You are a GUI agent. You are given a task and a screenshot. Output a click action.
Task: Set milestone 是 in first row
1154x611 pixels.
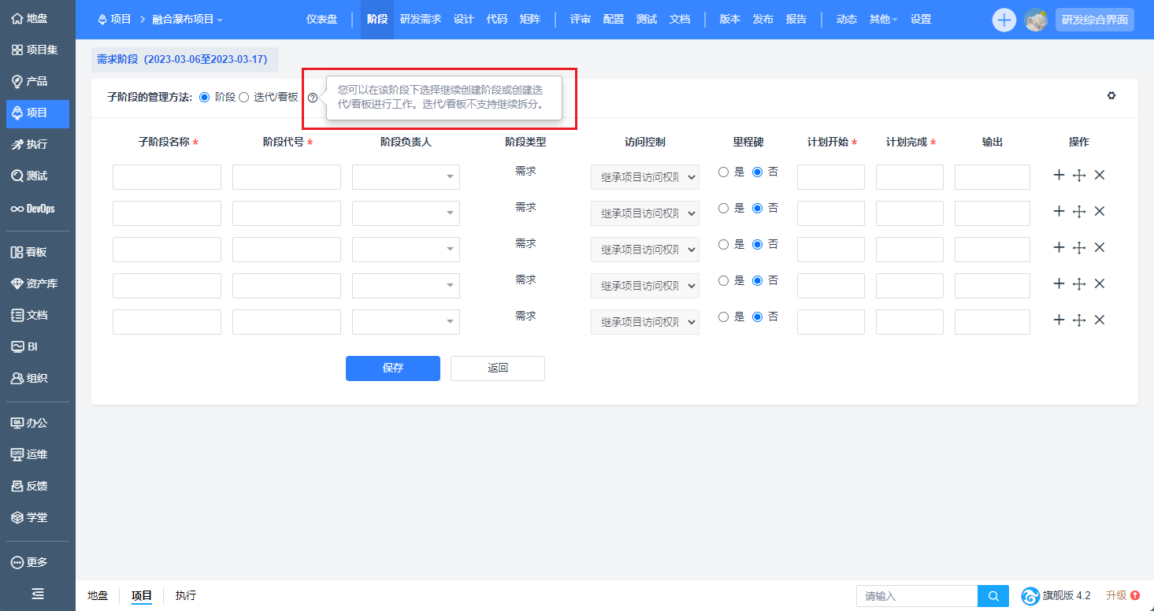pyautogui.click(x=723, y=172)
